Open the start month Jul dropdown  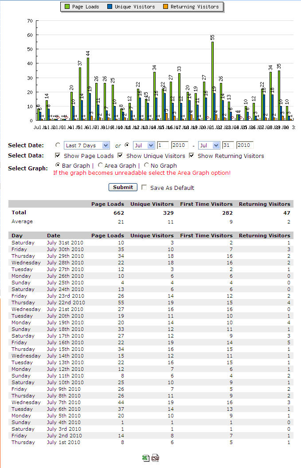[x=144, y=146]
